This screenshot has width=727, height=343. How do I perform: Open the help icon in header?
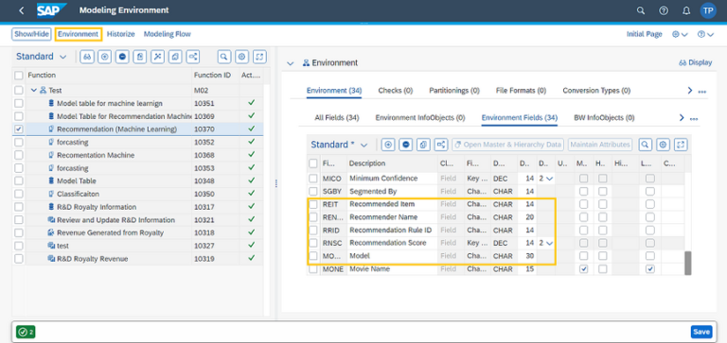664,10
